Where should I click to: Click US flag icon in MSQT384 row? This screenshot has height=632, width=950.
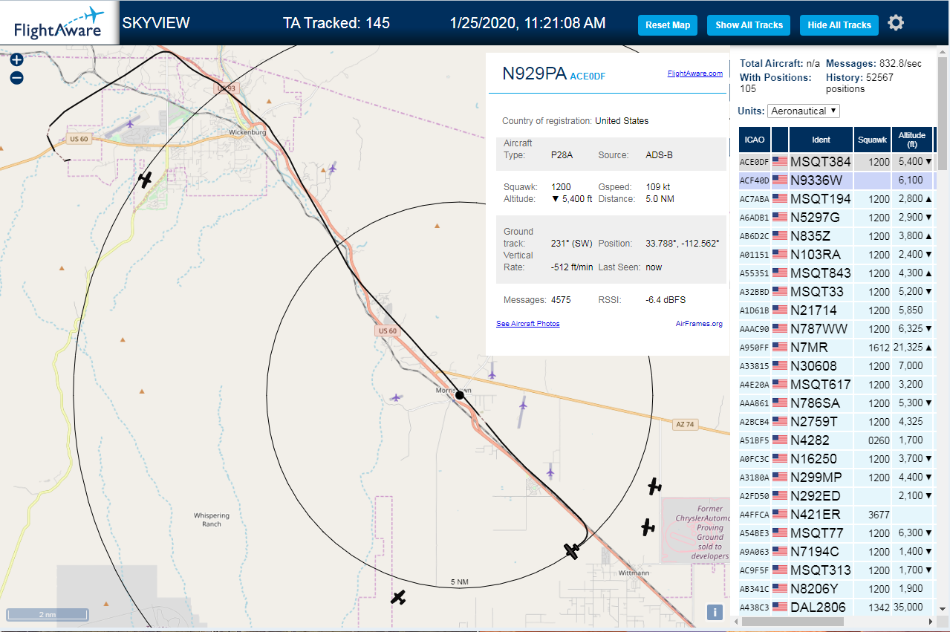click(780, 161)
